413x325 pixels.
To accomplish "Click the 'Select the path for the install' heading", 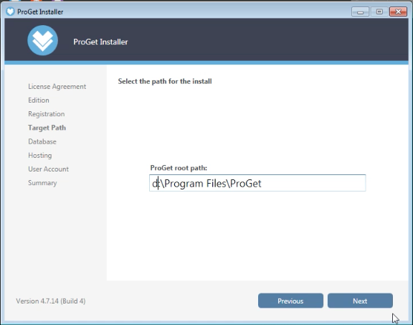I will pos(165,81).
